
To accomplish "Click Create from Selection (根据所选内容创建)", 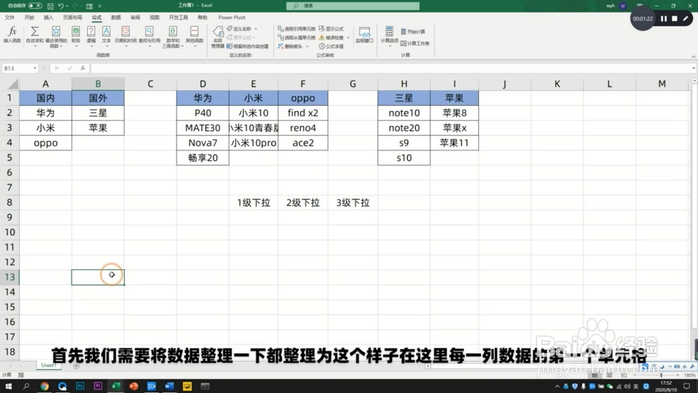I will [x=247, y=46].
